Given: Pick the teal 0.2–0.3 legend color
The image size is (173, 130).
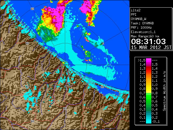Looking at the screenshot, I should tap(148, 113).
